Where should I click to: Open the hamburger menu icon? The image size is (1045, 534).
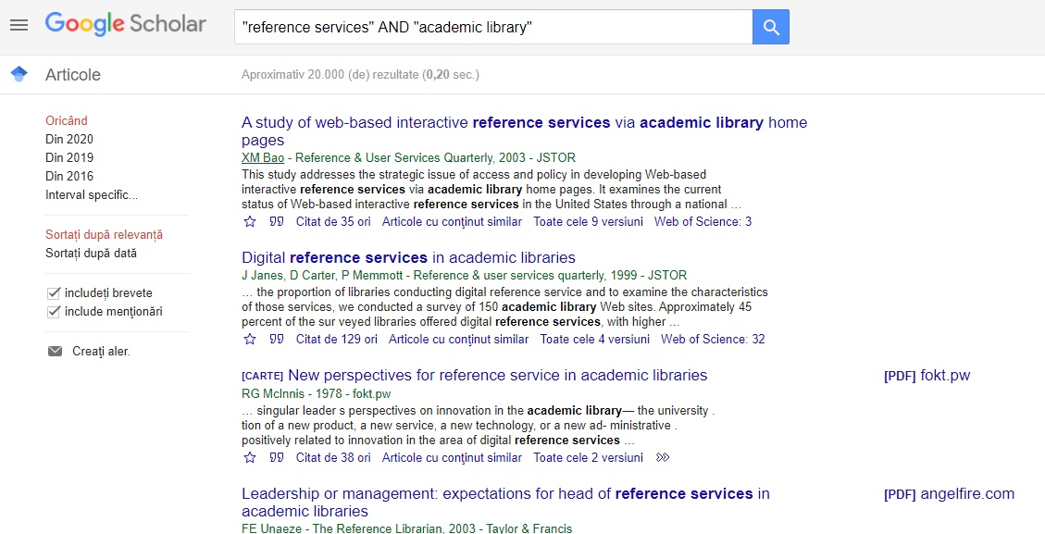coord(19,25)
